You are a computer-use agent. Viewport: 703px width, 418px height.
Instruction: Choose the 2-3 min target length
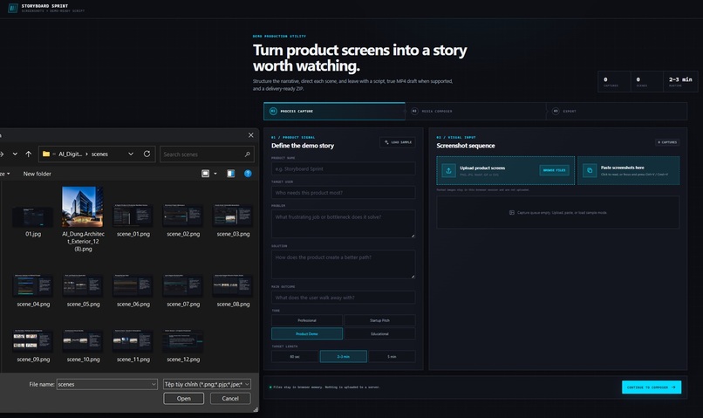(344, 357)
